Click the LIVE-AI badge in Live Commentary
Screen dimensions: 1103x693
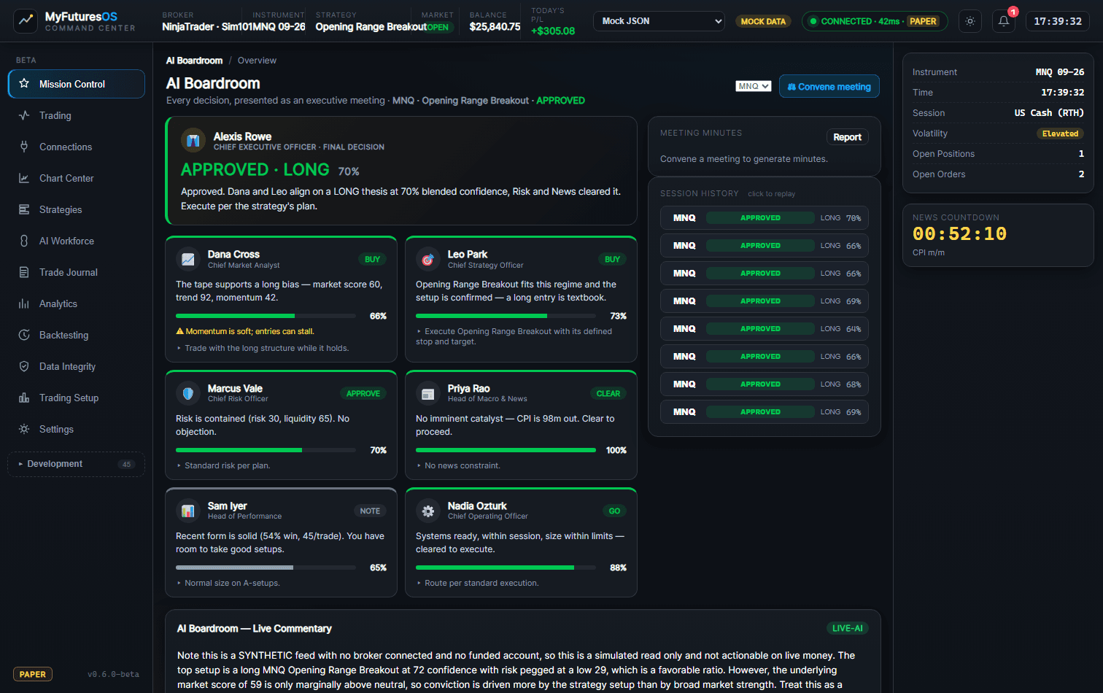click(847, 628)
